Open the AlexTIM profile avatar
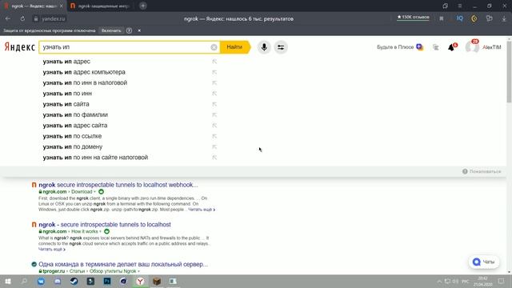 471,47
